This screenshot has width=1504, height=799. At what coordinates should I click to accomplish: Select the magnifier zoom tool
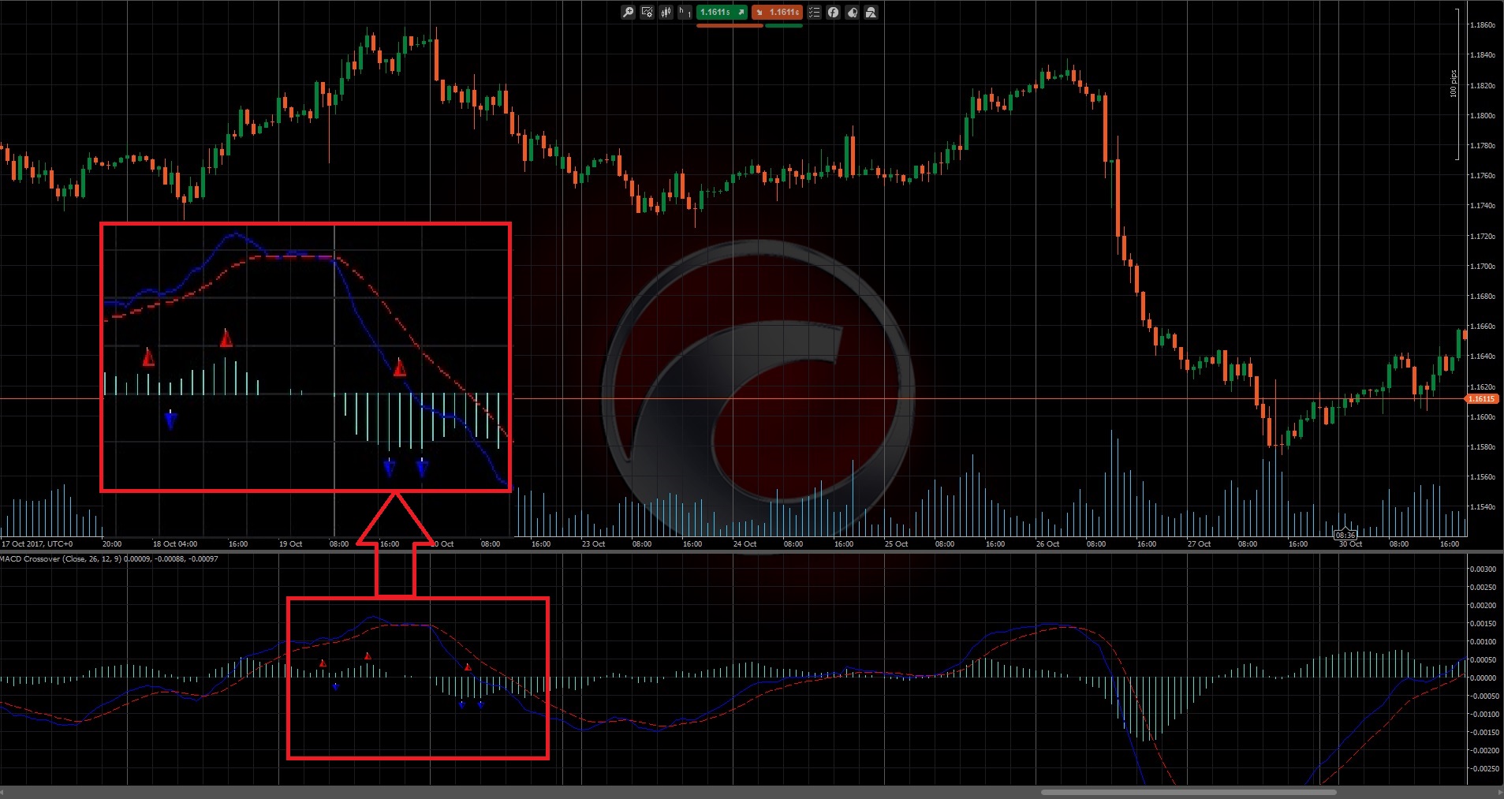point(628,12)
